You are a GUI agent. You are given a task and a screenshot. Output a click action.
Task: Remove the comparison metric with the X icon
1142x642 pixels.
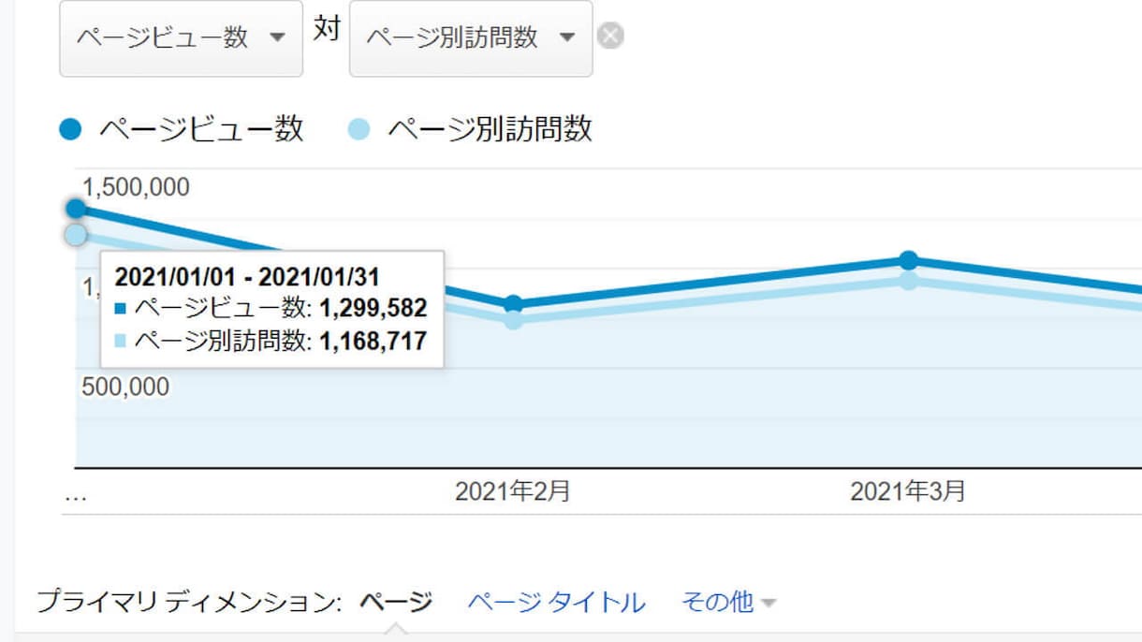(x=610, y=36)
